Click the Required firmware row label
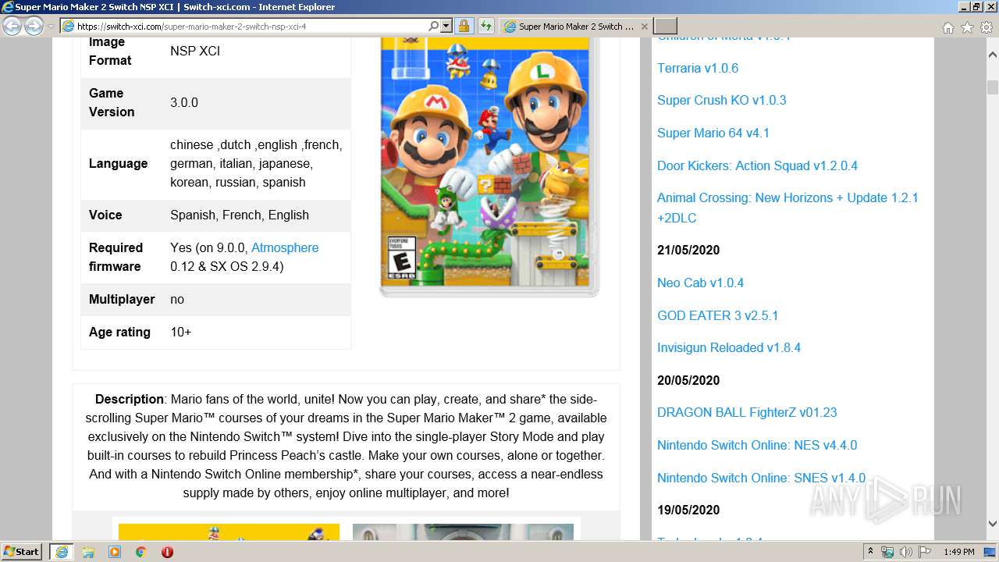 click(116, 257)
